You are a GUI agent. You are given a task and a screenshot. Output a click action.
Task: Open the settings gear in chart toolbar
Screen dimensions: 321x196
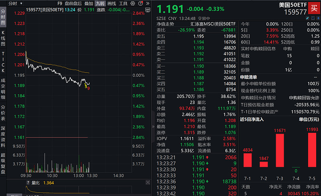click(x=133, y=4)
